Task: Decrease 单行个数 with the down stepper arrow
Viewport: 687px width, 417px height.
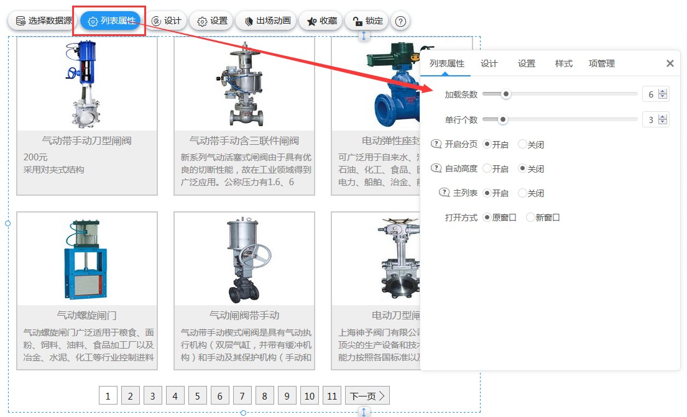Action: pyautogui.click(x=663, y=122)
